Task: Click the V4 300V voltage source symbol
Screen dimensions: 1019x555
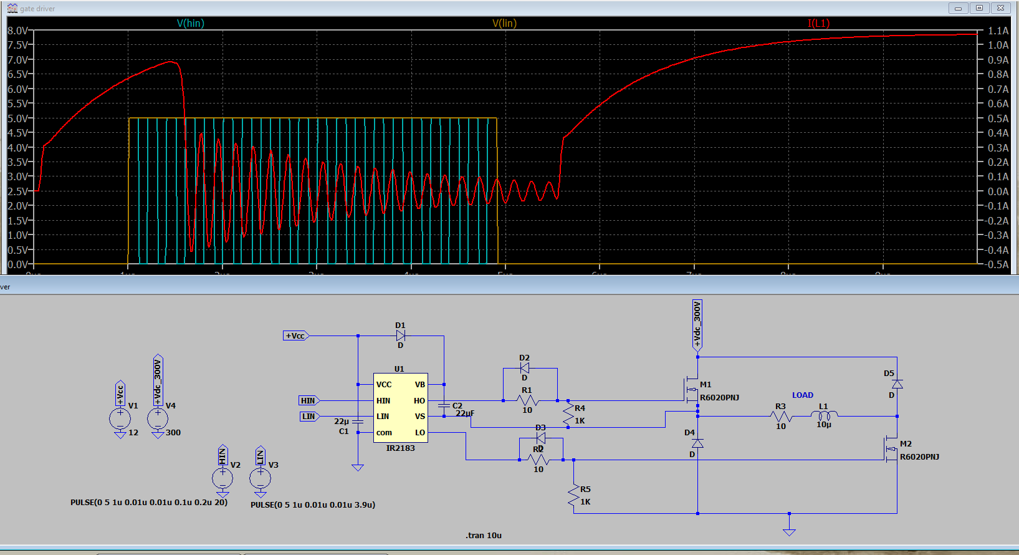Action: (x=158, y=418)
